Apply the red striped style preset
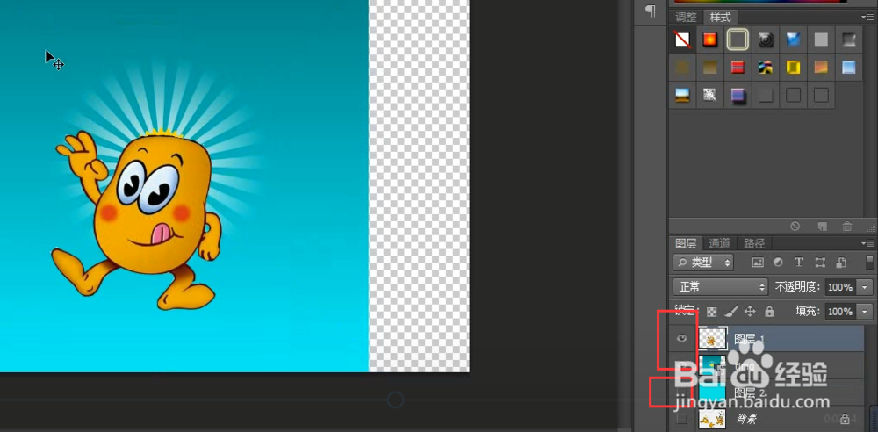 click(x=738, y=68)
